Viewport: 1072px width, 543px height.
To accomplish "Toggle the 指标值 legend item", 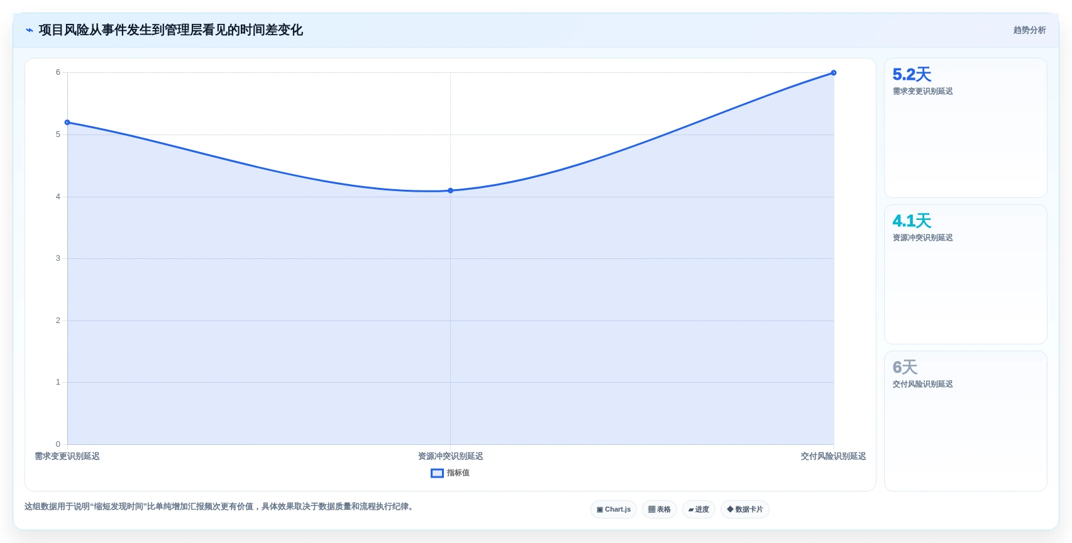I will 450,473.
